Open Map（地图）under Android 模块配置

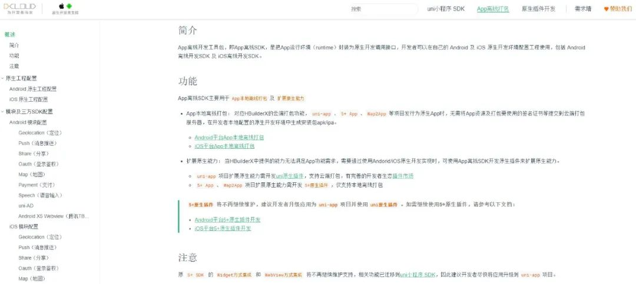coord(32,175)
